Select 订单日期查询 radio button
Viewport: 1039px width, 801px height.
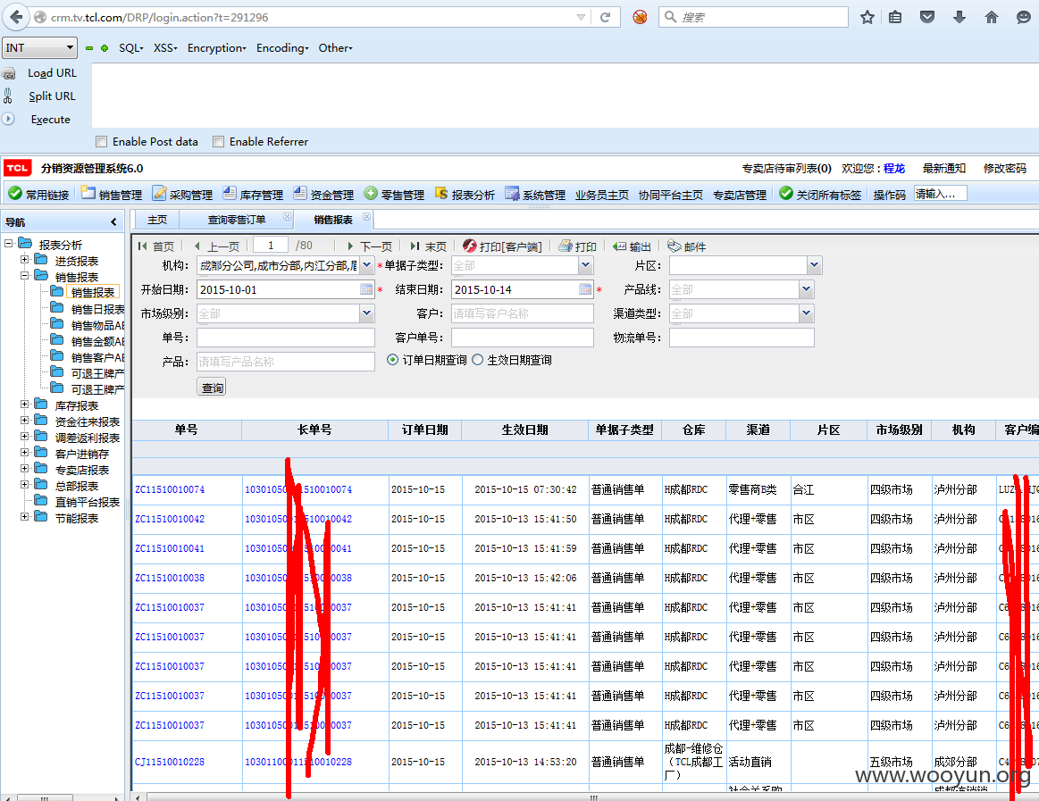[x=392, y=360]
